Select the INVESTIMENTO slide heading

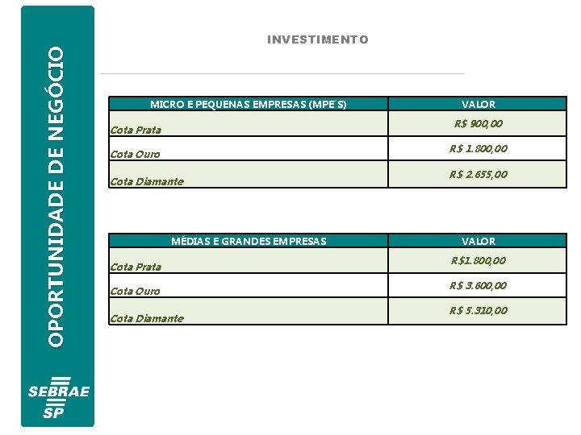(317, 39)
